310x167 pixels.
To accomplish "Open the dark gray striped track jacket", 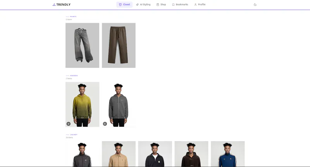I will pos(82,154).
